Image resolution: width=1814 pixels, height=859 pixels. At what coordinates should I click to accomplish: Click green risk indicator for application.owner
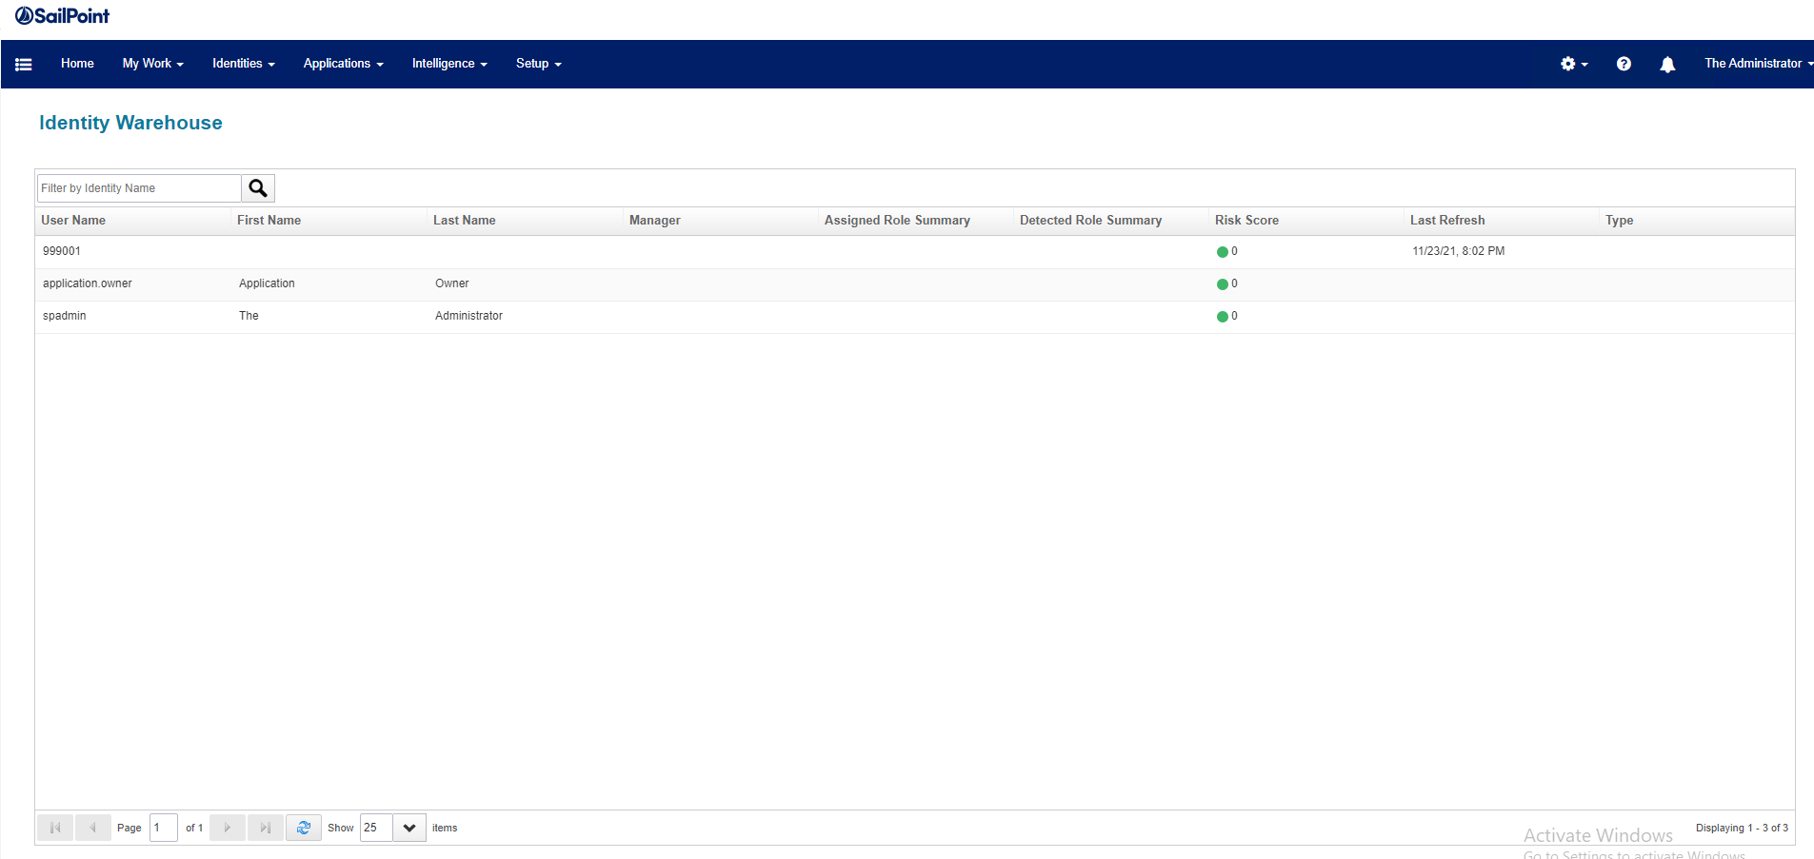(x=1222, y=284)
